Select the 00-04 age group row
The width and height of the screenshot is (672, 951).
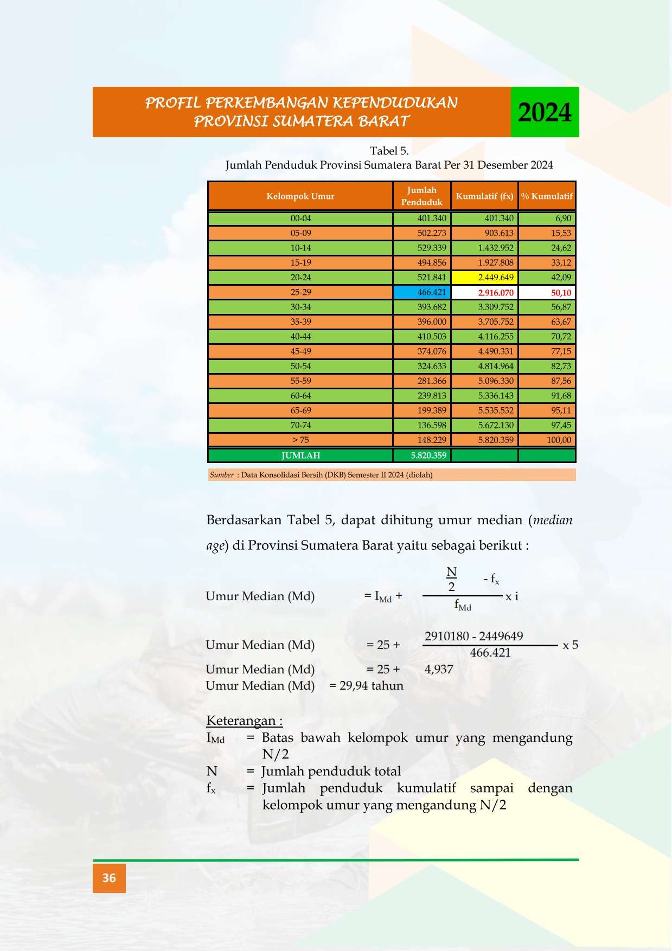pyautogui.click(x=392, y=219)
